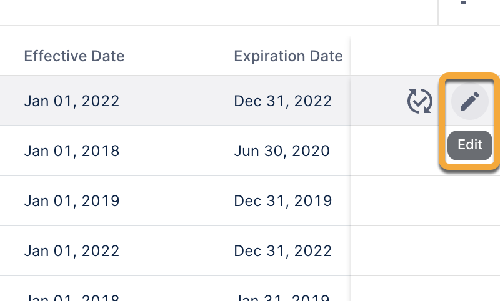500x301 pixels.
Task: Select Jan 01, 2022 in the non-highlighted row
Action: click(72, 251)
